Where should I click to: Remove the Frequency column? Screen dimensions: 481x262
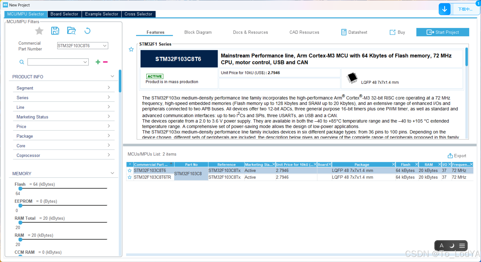tap(471, 164)
